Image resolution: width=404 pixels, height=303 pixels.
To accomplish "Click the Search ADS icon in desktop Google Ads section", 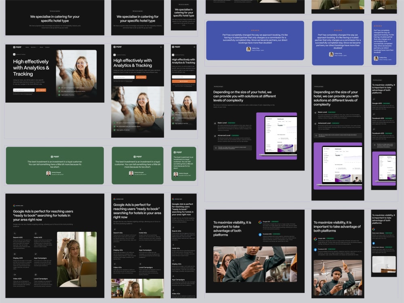I will coord(15,234).
